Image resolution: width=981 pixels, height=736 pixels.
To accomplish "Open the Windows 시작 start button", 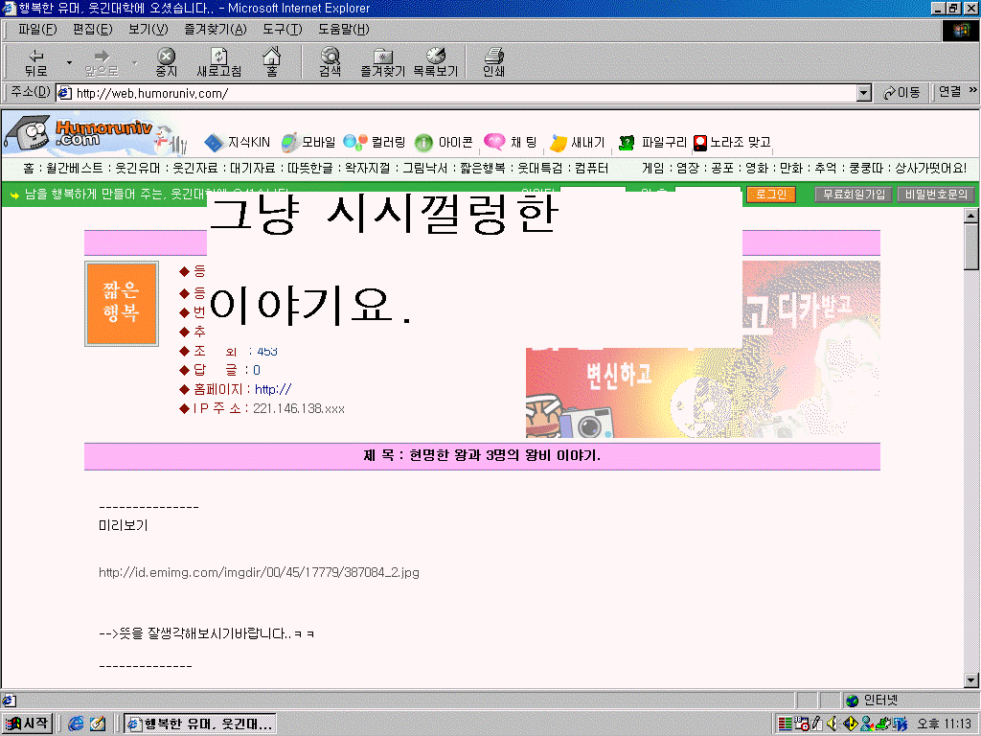I will [x=27, y=724].
